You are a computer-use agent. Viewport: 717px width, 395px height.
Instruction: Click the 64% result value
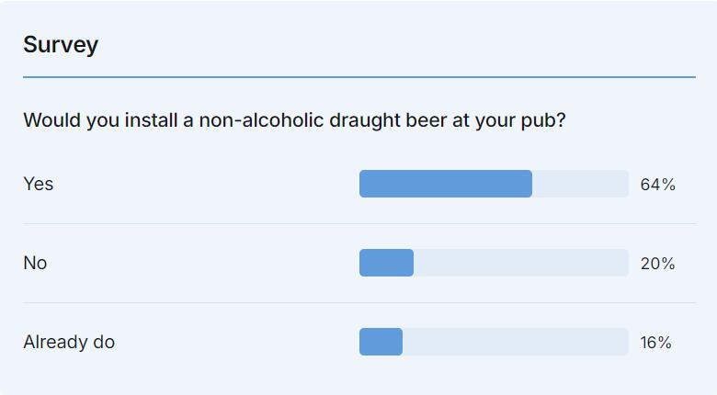pyautogui.click(x=657, y=185)
